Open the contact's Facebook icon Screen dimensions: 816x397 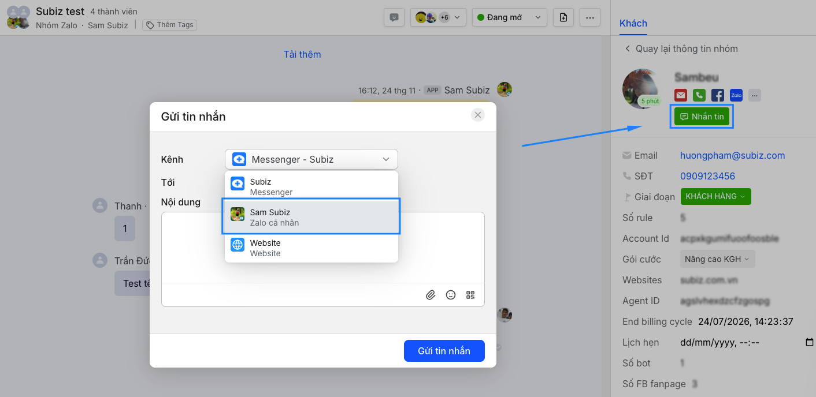[x=717, y=95]
